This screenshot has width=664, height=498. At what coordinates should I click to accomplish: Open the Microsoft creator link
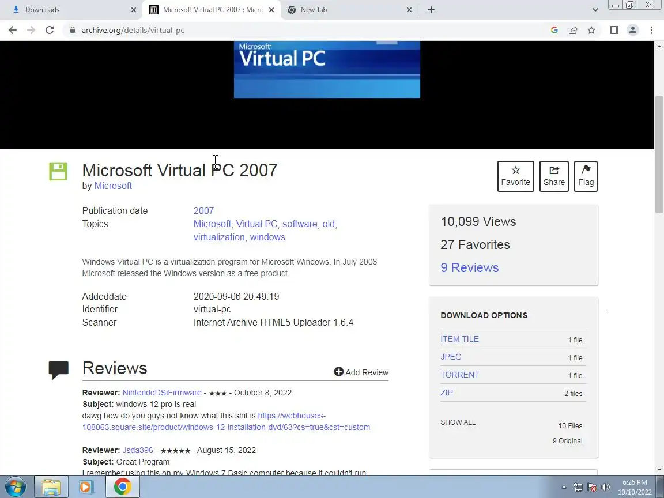pos(113,186)
